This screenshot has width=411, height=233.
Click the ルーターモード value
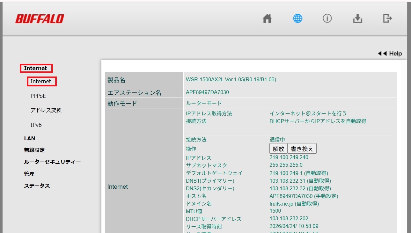(x=204, y=103)
